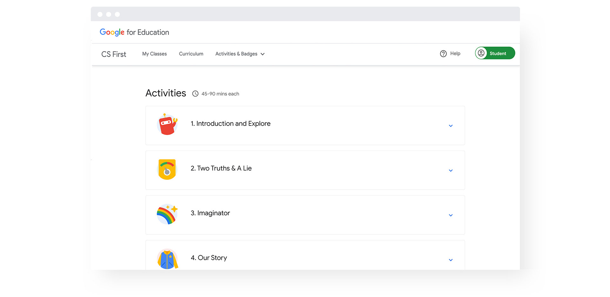This screenshot has height=297, width=610.
Task: Click the Student account button label
Action: pos(498,53)
